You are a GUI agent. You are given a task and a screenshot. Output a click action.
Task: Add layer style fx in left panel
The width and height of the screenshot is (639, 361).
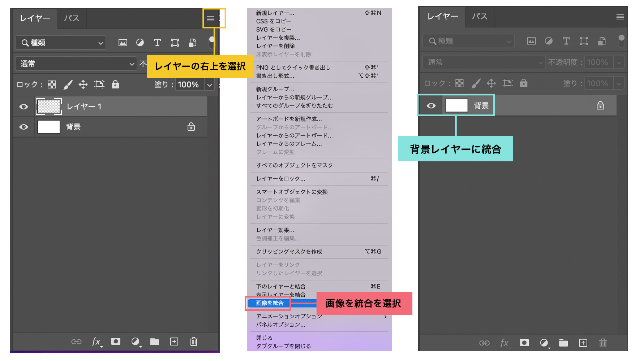tap(97, 342)
